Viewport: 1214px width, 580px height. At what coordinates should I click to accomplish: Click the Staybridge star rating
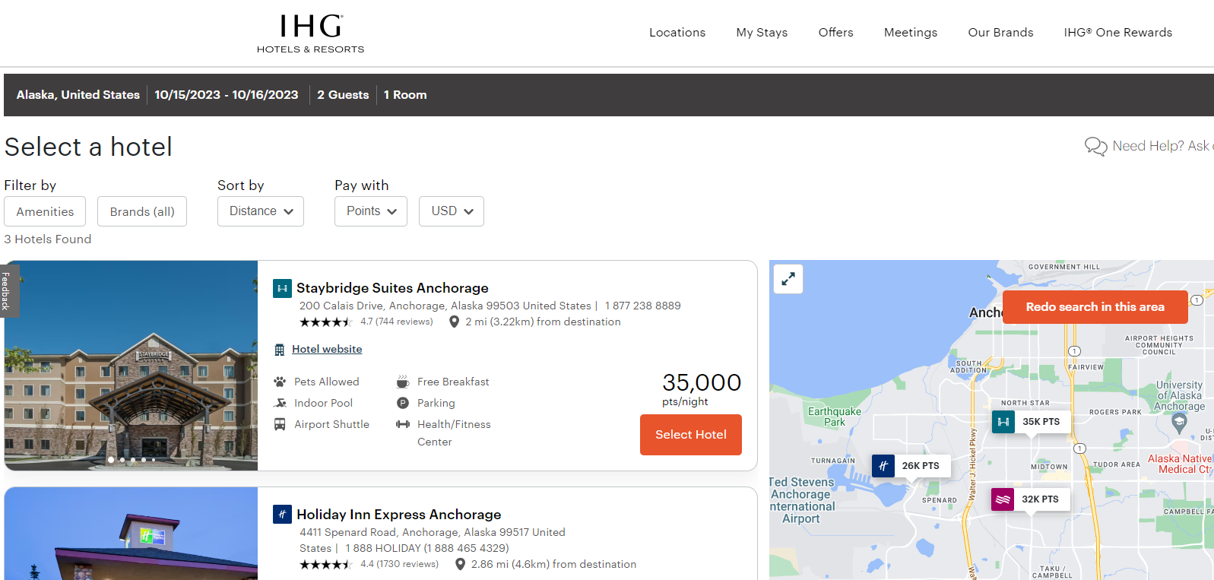click(x=326, y=322)
